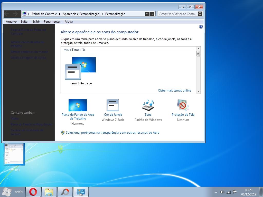
Task: Go back with the back arrow
Action: pyautogui.click(x=7, y=14)
